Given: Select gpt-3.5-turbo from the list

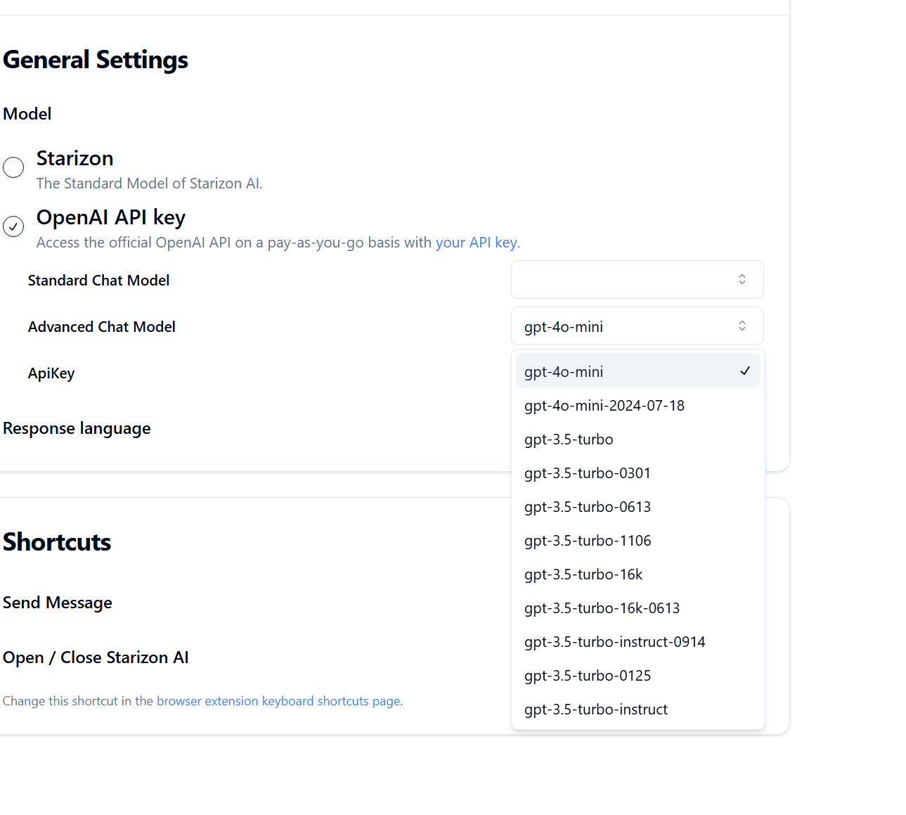Looking at the screenshot, I should [x=638, y=439].
